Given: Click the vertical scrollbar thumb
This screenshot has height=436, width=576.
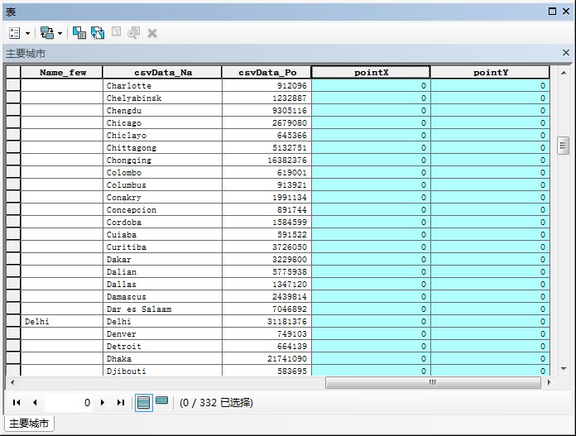Looking at the screenshot, I should (564, 146).
